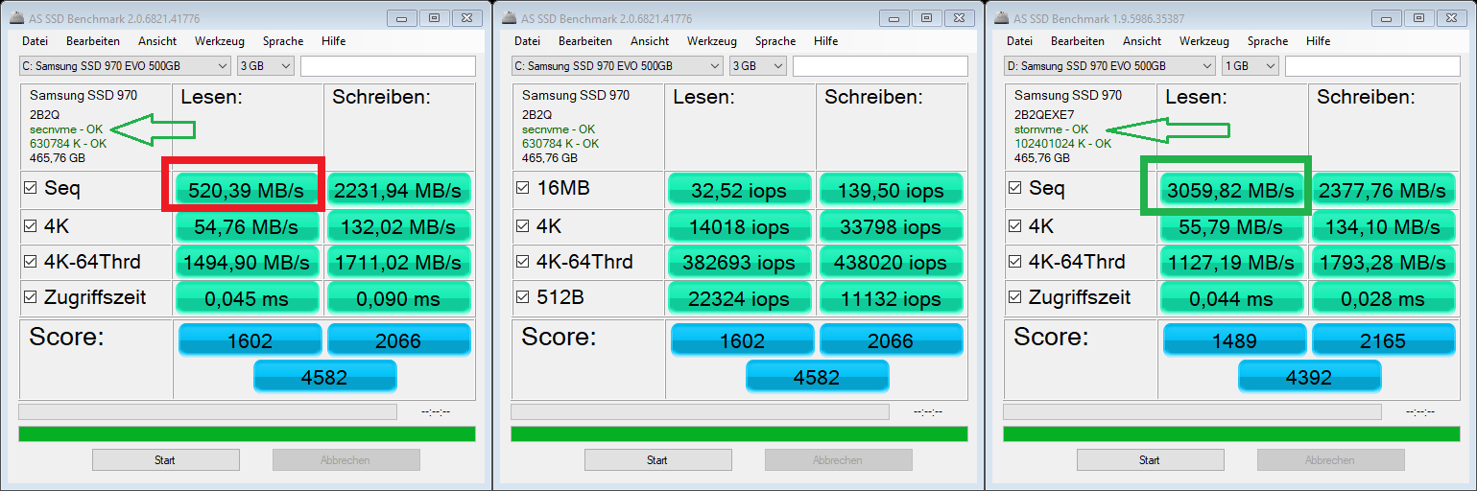Click the empty text field in drive D window
The width and height of the screenshot is (1477, 491).
coord(1372,66)
